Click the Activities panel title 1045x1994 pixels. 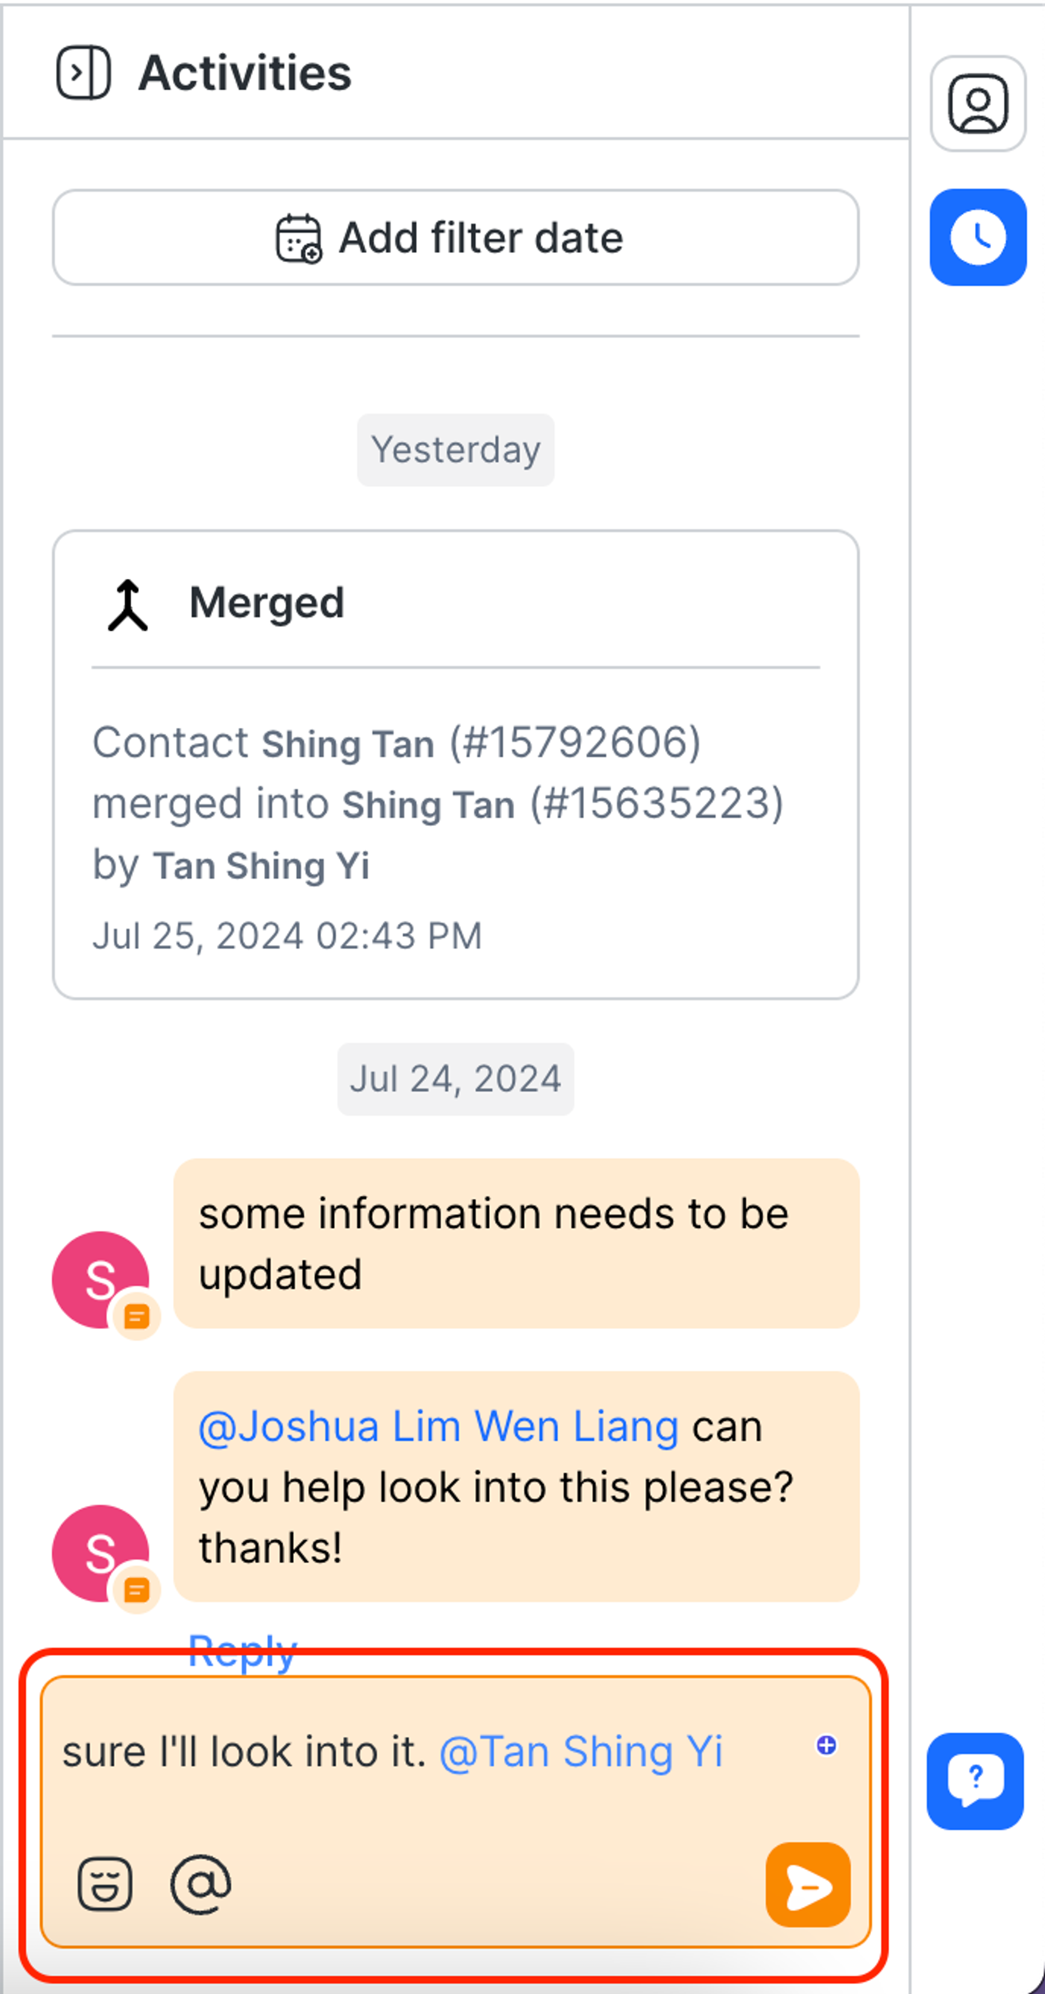(245, 73)
